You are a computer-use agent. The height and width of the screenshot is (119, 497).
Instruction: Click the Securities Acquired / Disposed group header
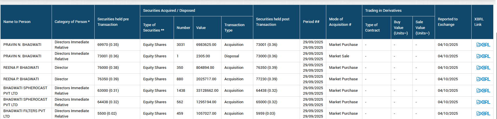tap(169, 11)
